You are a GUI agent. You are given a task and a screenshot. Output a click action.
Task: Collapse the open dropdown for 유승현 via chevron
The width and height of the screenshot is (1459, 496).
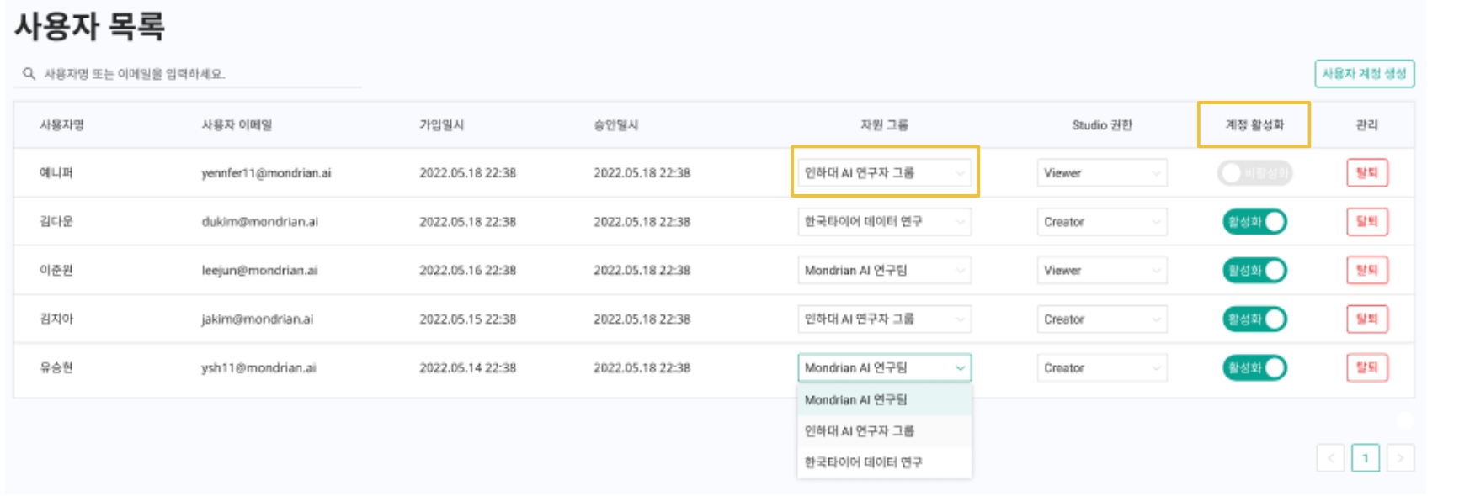click(x=960, y=368)
